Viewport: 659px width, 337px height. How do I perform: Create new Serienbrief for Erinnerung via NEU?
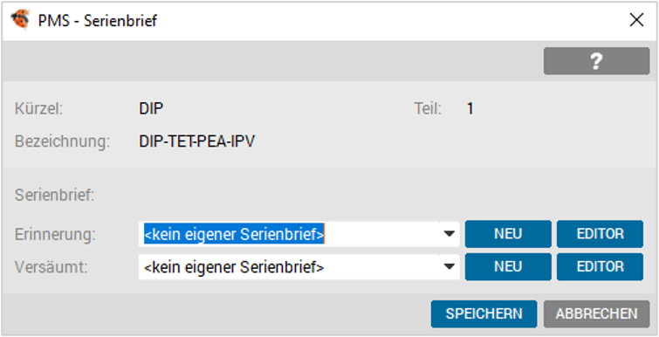coord(508,234)
